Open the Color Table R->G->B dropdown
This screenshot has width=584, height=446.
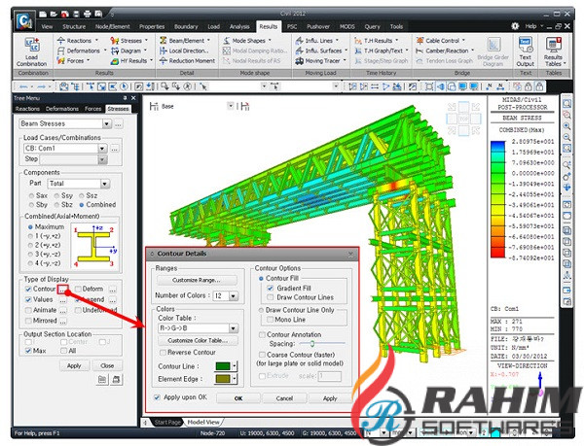point(234,328)
